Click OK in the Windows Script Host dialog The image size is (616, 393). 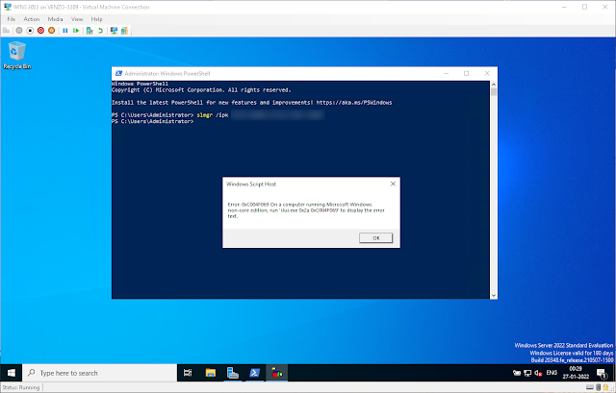(375, 237)
